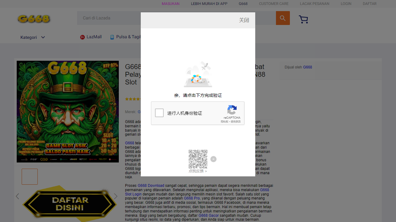
Task: Click the star rating icons
Action: click(133, 99)
